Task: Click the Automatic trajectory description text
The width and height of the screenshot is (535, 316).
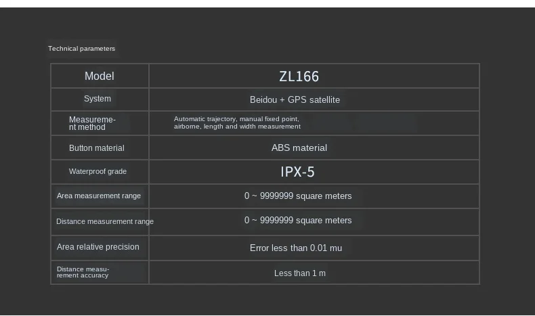Action: coord(237,122)
